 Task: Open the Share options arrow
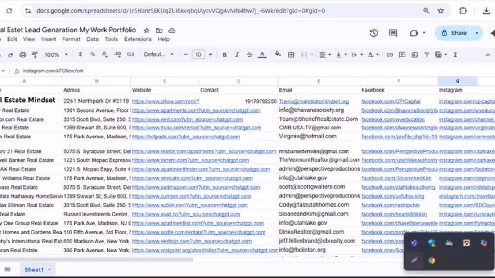[x=477, y=33]
